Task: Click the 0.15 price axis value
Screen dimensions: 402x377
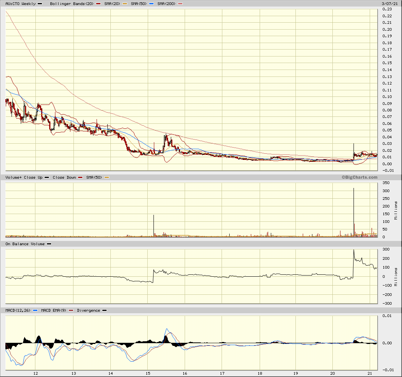Action: click(387, 63)
